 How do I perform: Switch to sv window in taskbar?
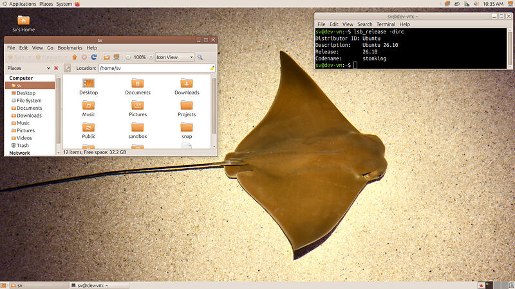pyautogui.click(x=39, y=285)
